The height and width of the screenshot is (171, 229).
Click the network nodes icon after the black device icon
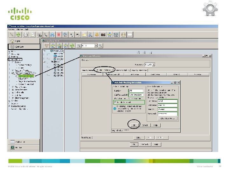(x=110, y=35)
